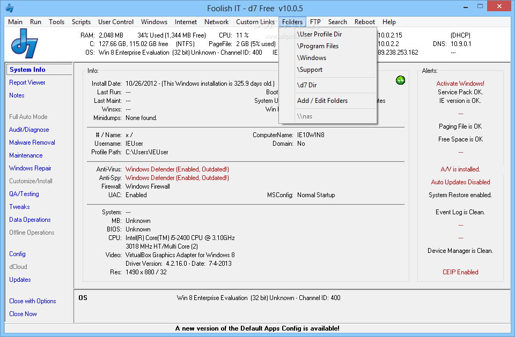This screenshot has width=515, height=337.
Task: Click Service Pack OK alert
Action: tap(460, 92)
